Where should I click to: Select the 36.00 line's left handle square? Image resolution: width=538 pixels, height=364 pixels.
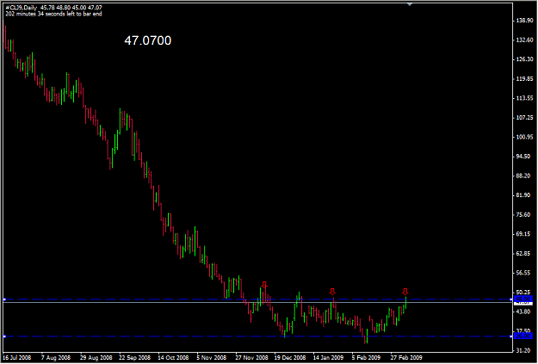click(4, 336)
